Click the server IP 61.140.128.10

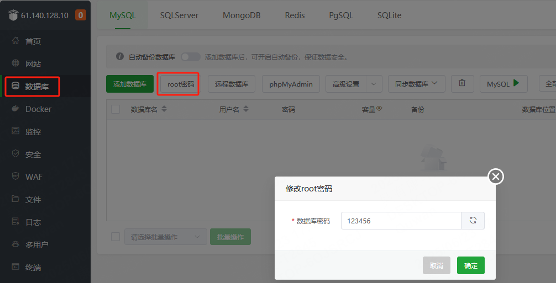click(45, 15)
